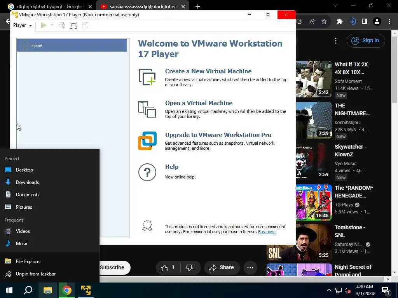Close the first Chrome tab
Image resolution: width=398 pixels, height=298 pixels.
coord(90,7)
